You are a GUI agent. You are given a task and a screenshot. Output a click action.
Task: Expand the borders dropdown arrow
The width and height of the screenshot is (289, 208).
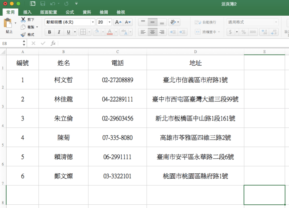89,32
